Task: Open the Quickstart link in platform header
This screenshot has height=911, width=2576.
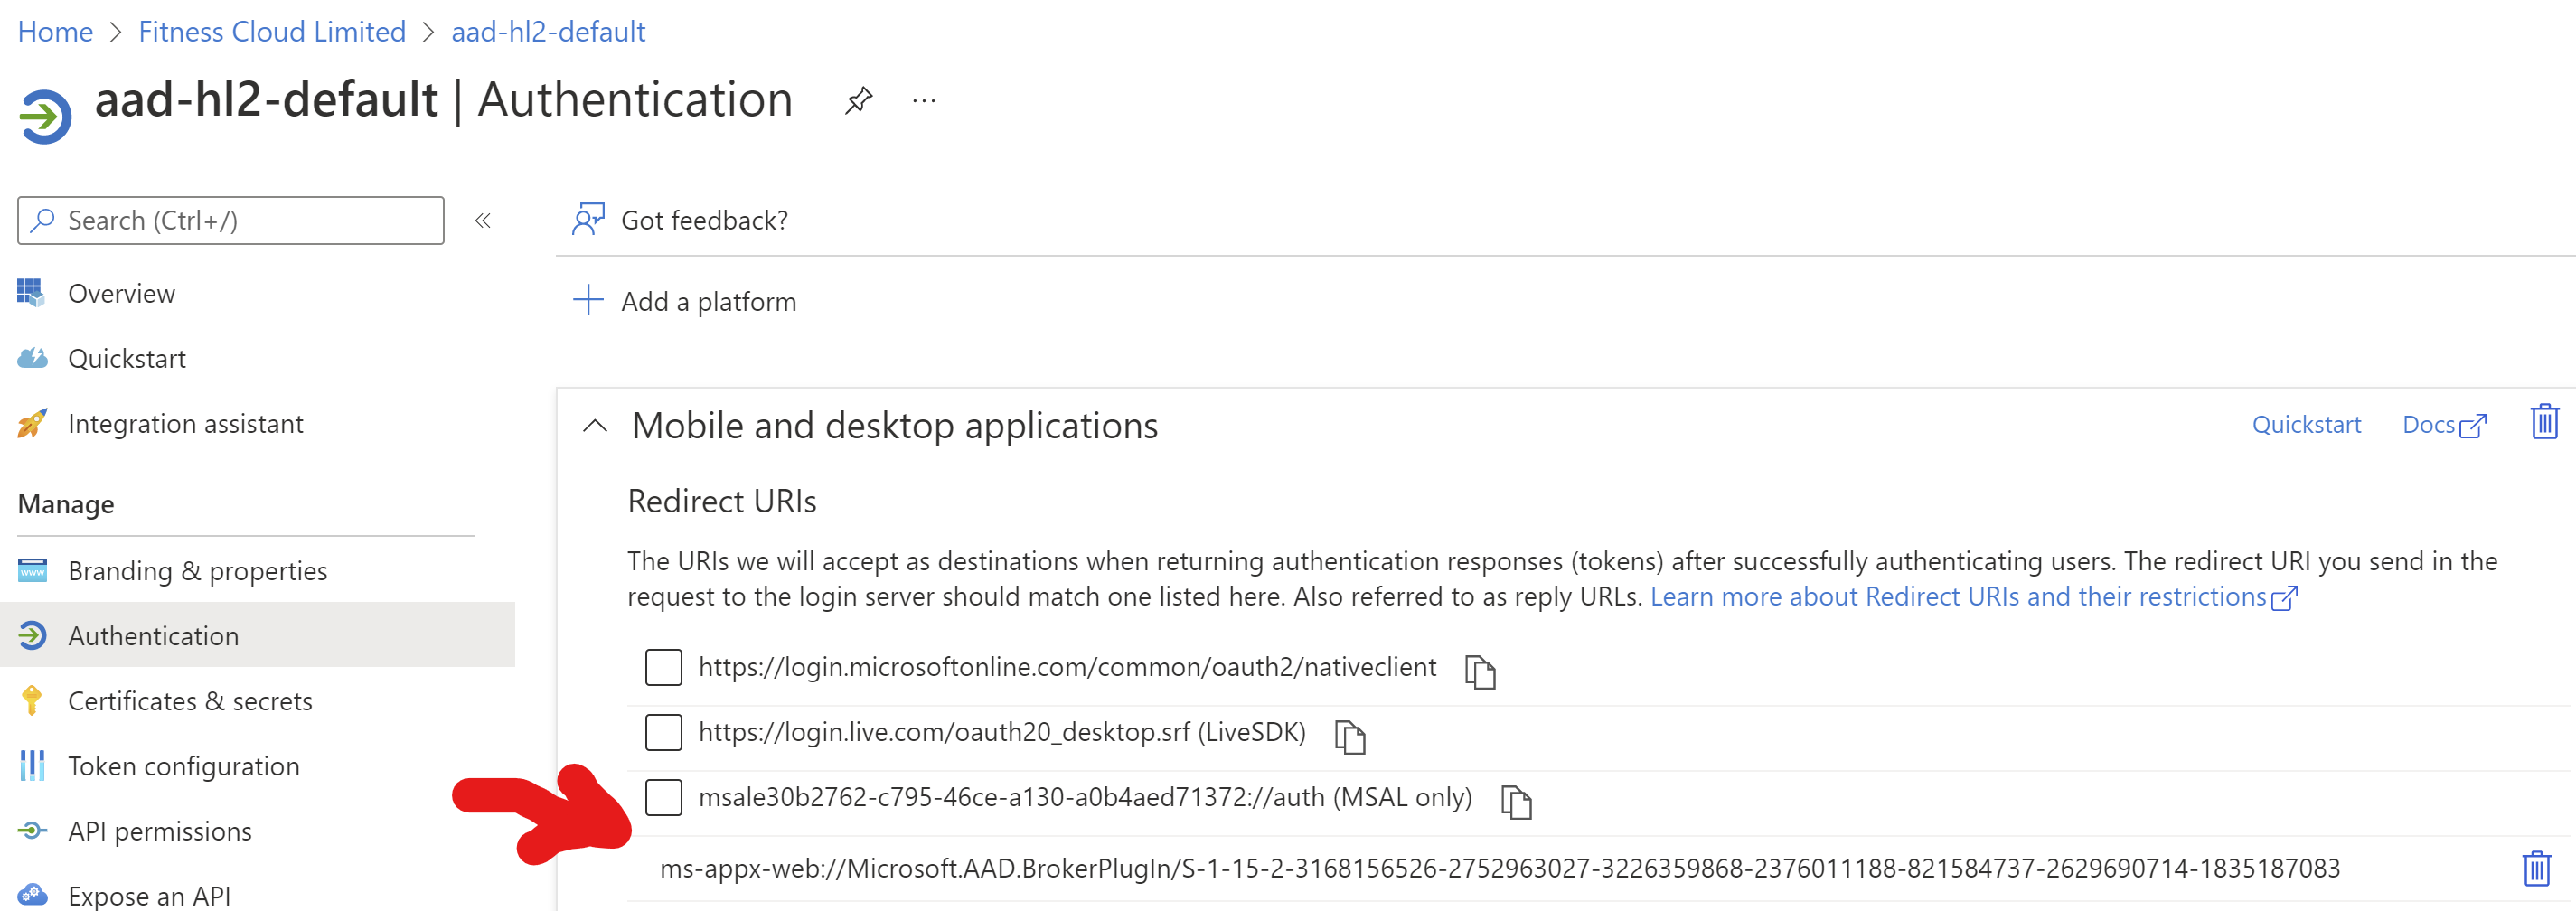Action: pos(2306,424)
